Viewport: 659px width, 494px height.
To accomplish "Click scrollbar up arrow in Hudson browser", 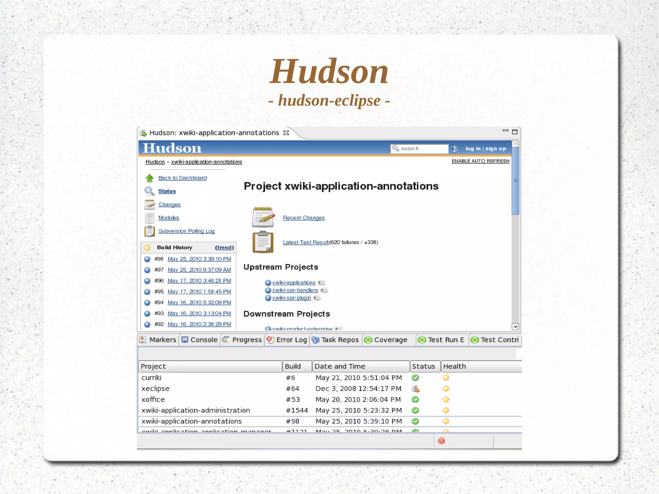I will (x=515, y=144).
